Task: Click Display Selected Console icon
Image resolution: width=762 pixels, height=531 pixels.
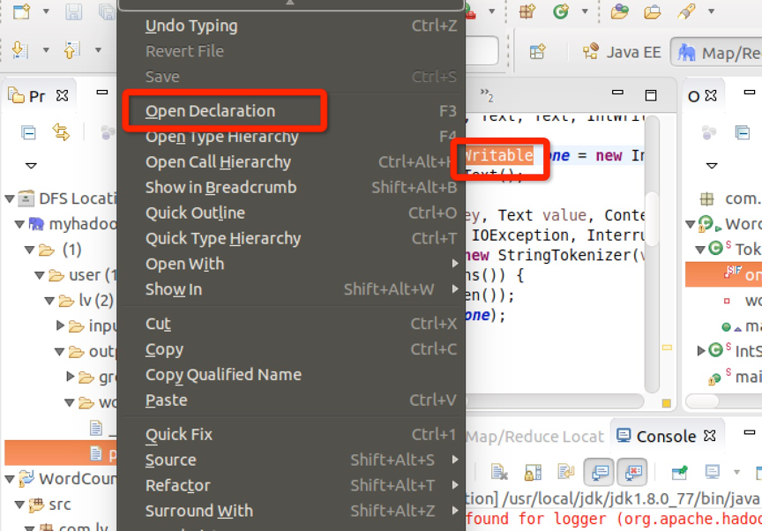Action: [x=713, y=472]
